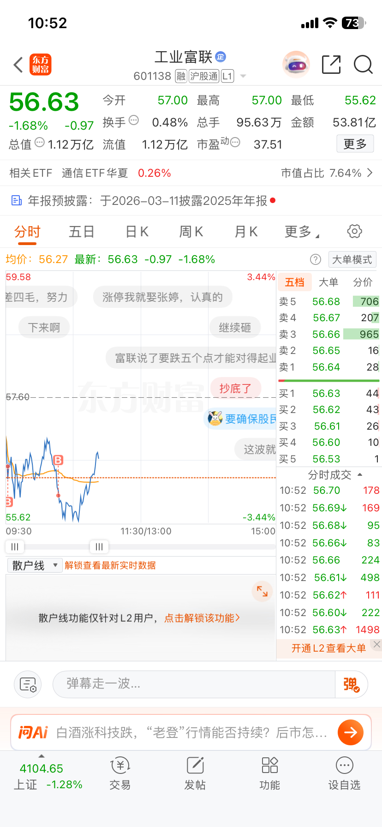Tap the annual report document icon
The image size is (382, 827).
click(x=17, y=200)
